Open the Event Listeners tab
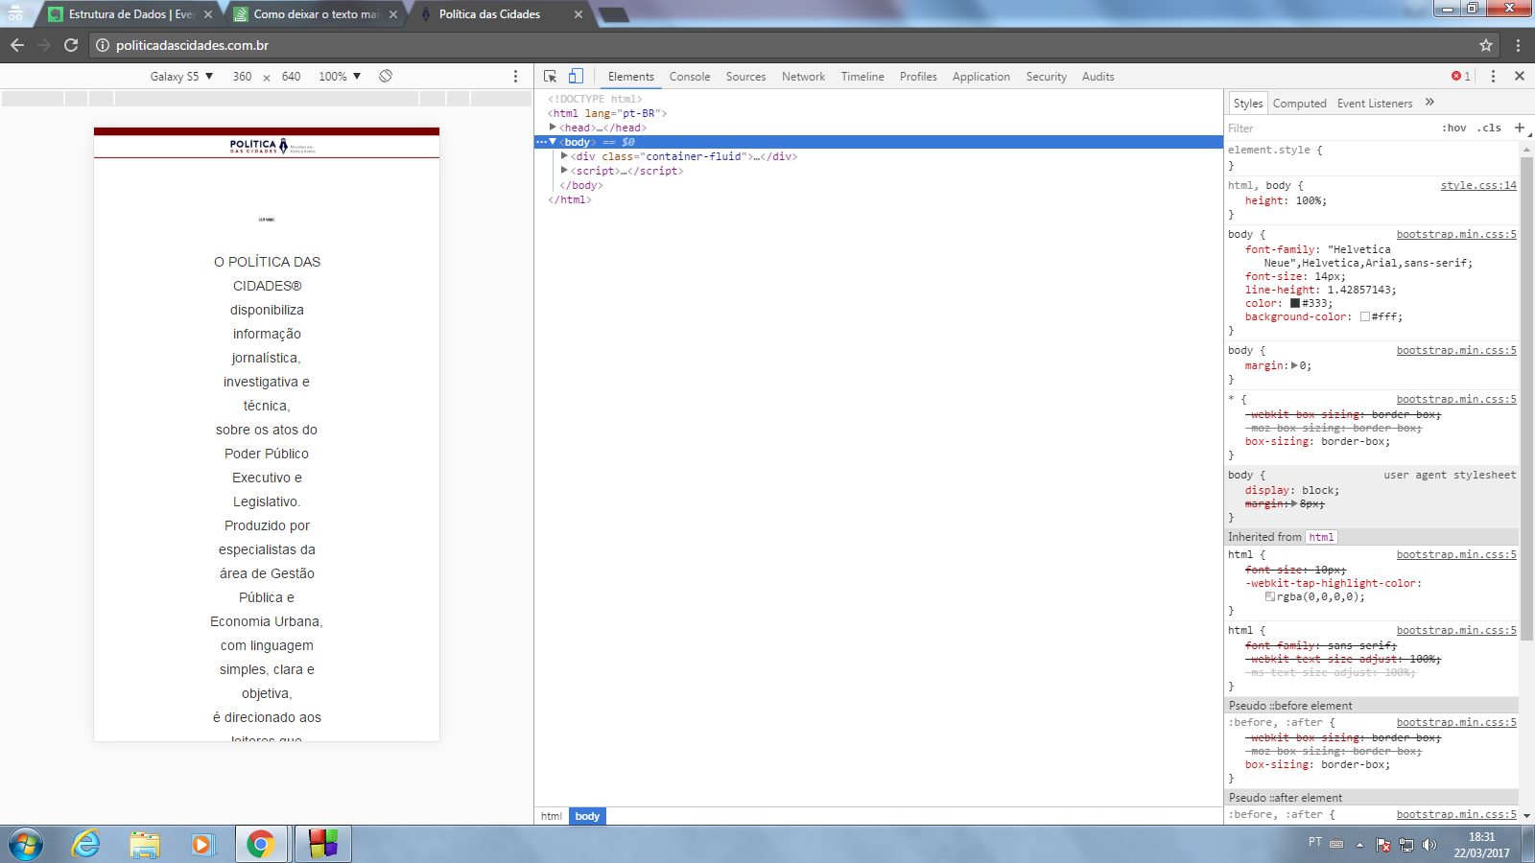The width and height of the screenshot is (1535, 863). [x=1375, y=104]
